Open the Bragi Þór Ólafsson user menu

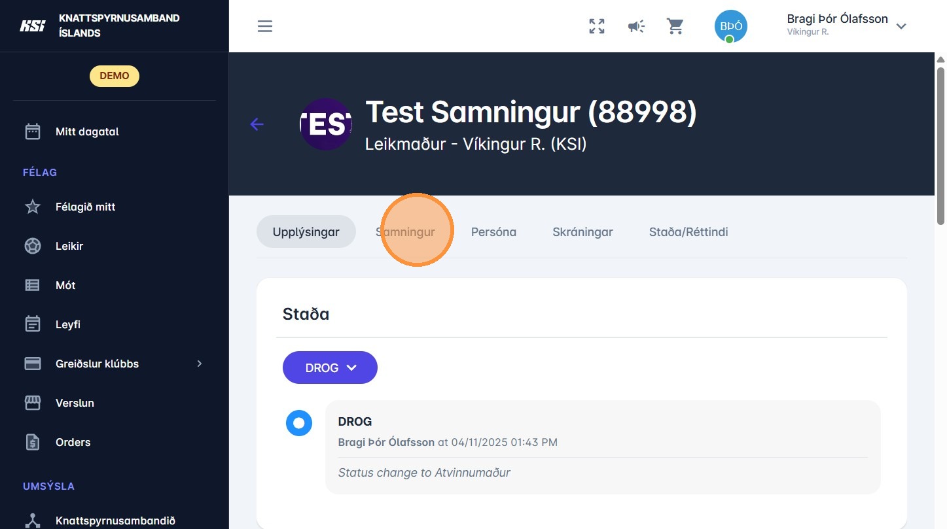tap(846, 25)
